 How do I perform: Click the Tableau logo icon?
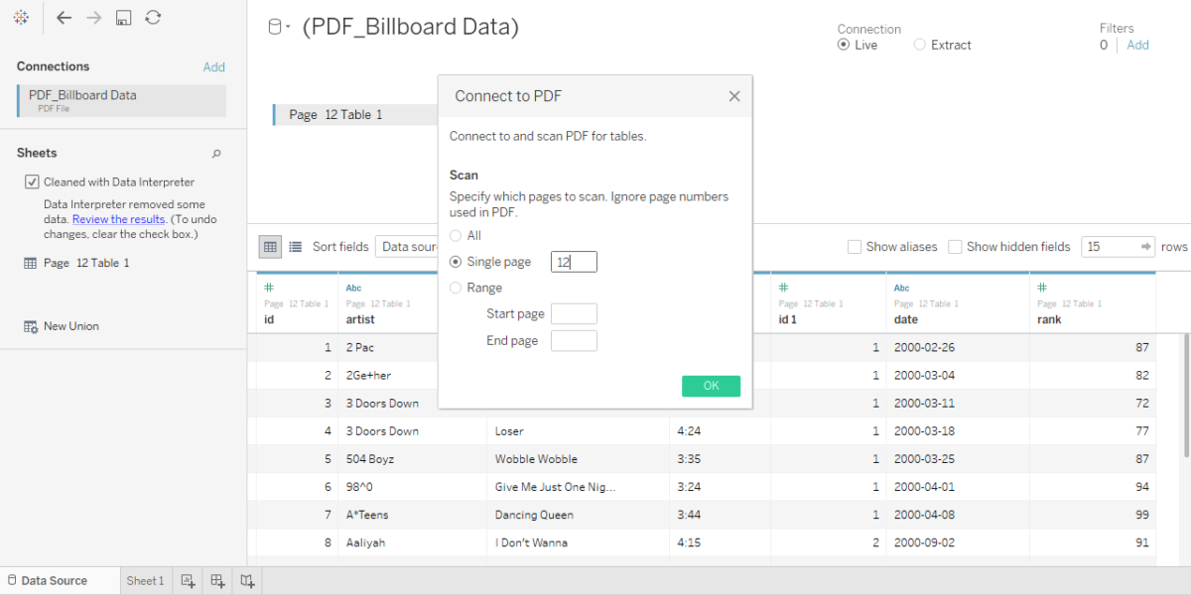20,17
